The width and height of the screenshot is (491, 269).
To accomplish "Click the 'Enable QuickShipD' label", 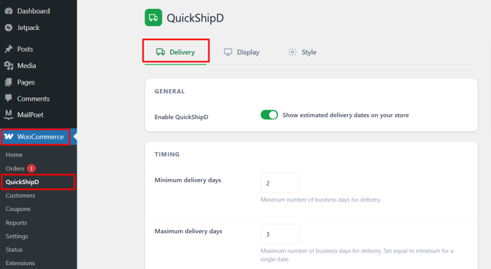I will pyautogui.click(x=182, y=117).
